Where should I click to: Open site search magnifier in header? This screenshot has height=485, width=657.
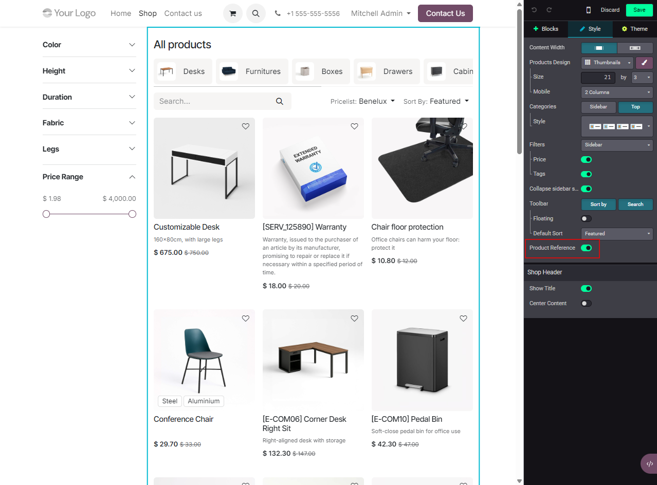click(x=256, y=13)
